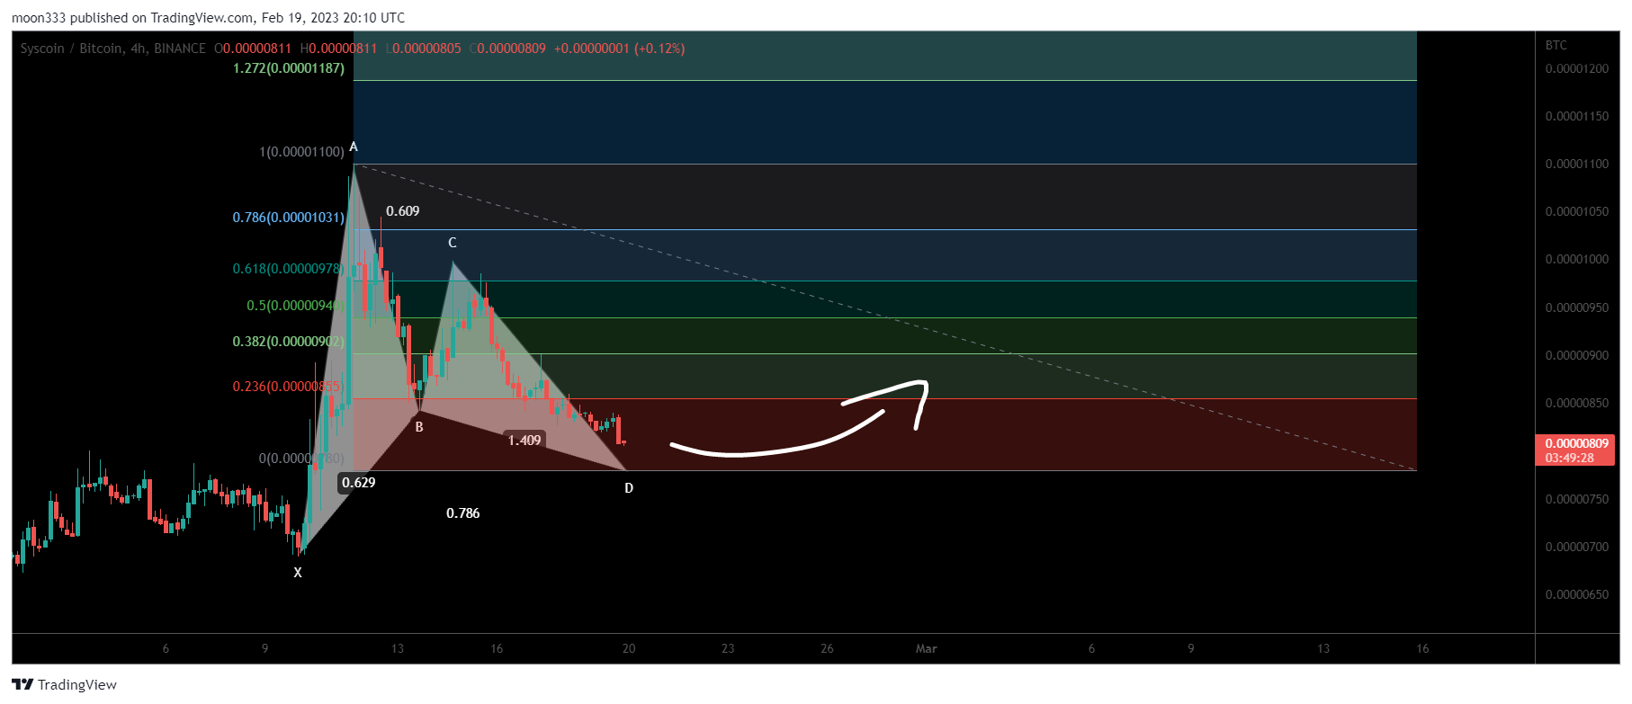Image resolution: width=1632 pixels, height=704 pixels.
Task: Click the 0.786(0.00001031) Fibonacci level label
Action: [288, 218]
